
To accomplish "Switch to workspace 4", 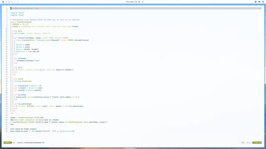I will coord(15,2).
